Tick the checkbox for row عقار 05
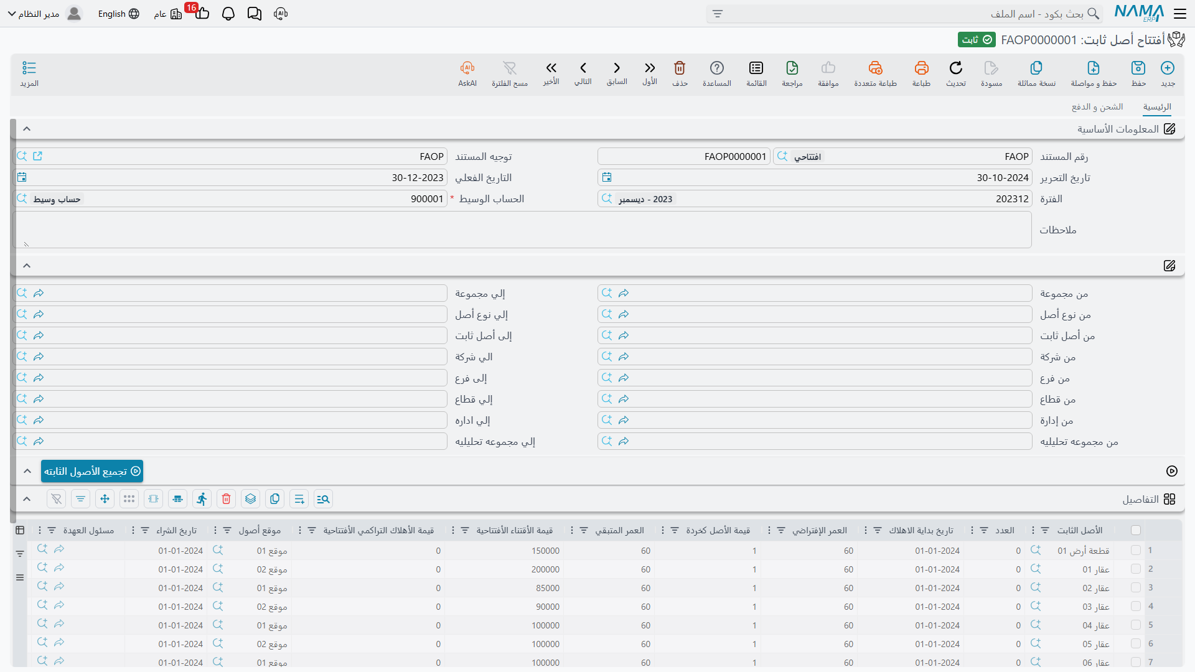The height and width of the screenshot is (672, 1195). (1136, 644)
